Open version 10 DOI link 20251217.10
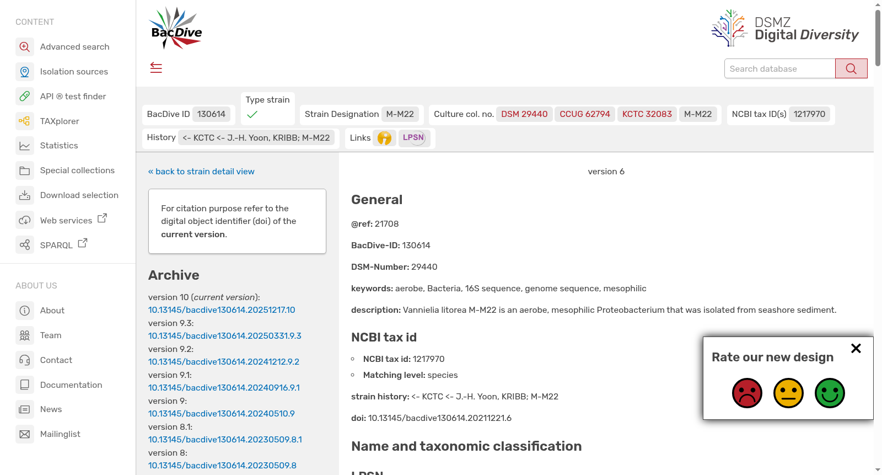Viewport: 882px width, 475px height. coord(222,310)
